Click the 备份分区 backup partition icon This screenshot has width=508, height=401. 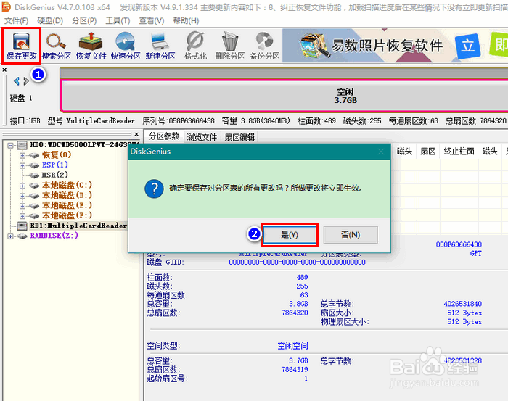coord(265,46)
